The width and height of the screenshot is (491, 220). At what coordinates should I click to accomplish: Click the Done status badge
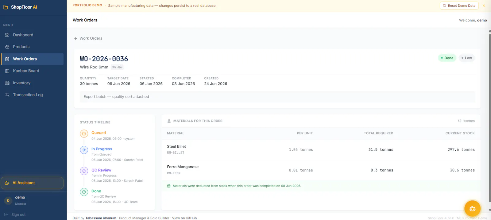[x=447, y=58]
